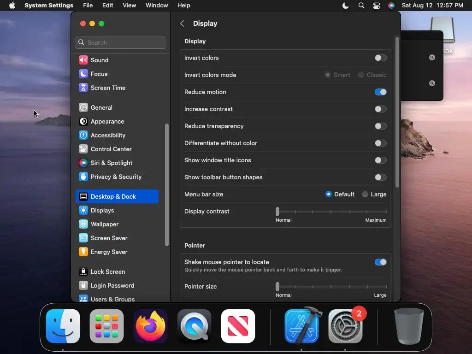This screenshot has width=472, height=354.
Task: Go back from Display page
Action: [182, 24]
